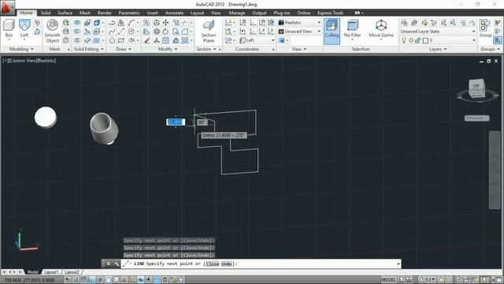Toggle layer 0 on/off lightbulb icon

(404, 40)
